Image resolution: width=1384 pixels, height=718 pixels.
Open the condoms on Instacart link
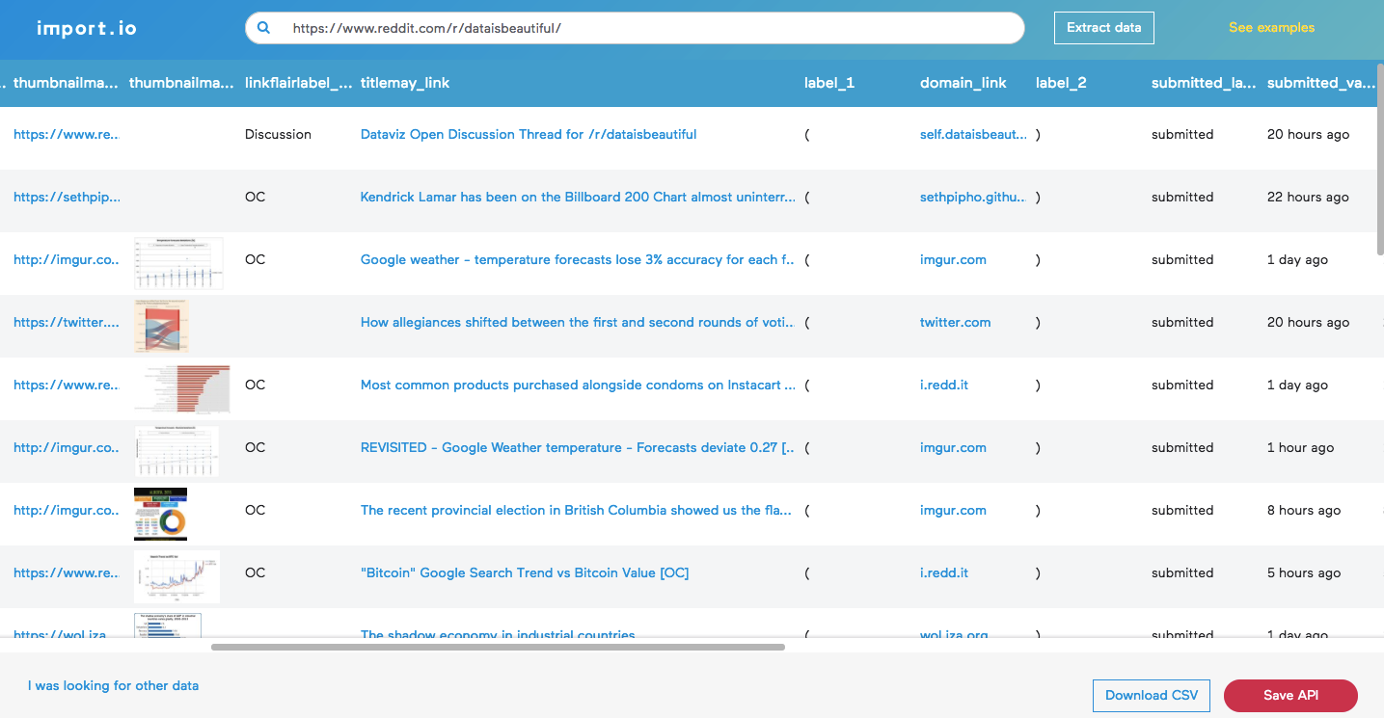click(x=578, y=386)
